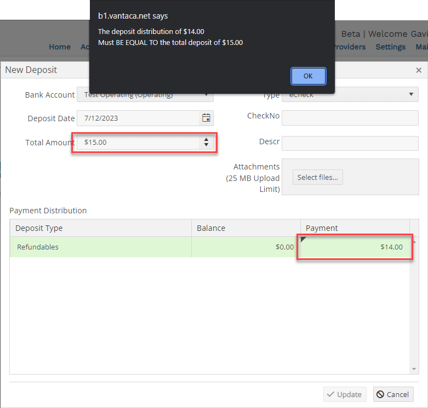Click the Descr input field
This screenshot has width=428, height=408.
tap(350, 143)
